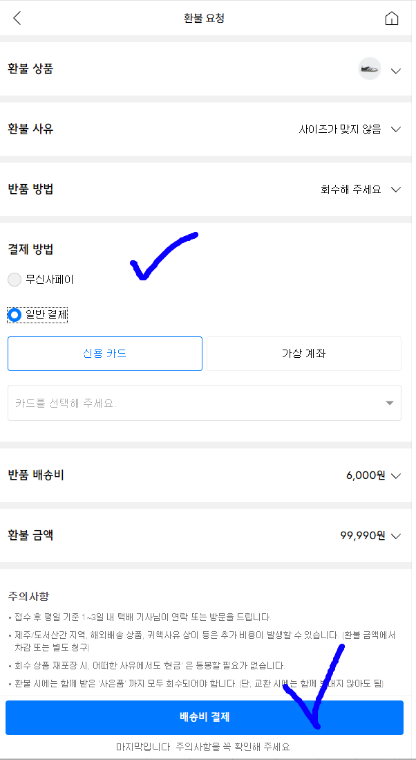Switch to the 신용 카드 tab

click(x=104, y=353)
